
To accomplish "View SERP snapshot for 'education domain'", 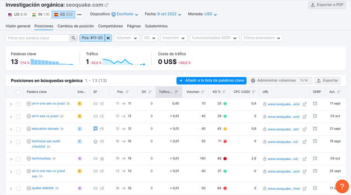I will click(x=315, y=129).
